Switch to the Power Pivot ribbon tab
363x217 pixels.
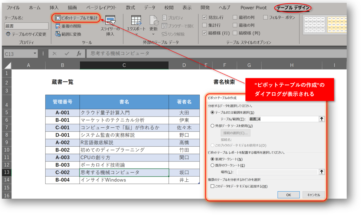click(253, 7)
